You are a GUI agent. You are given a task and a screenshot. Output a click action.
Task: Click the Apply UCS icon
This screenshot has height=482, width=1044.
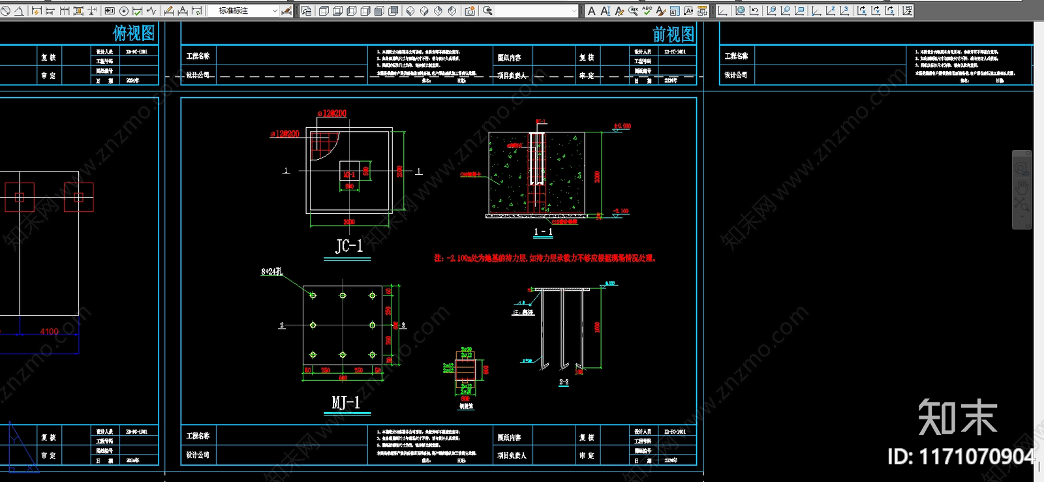tap(908, 11)
